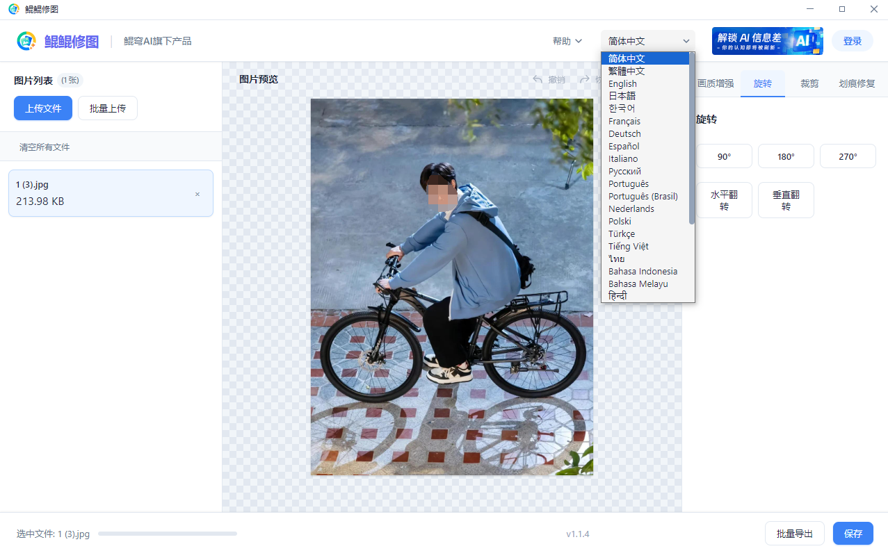Image resolution: width=888 pixels, height=551 pixels.
Task: Rotate the image by 180°
Action: (x=786, y=156)
